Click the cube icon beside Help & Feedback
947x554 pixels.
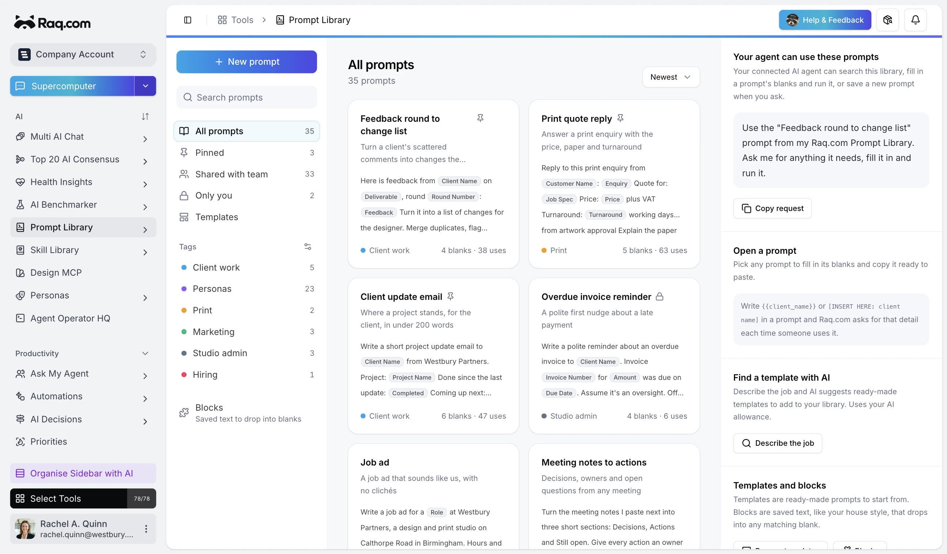pos(887,20)
